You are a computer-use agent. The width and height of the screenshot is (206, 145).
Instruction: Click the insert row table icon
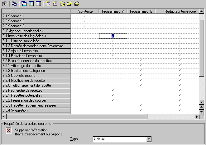click(24, 4)
